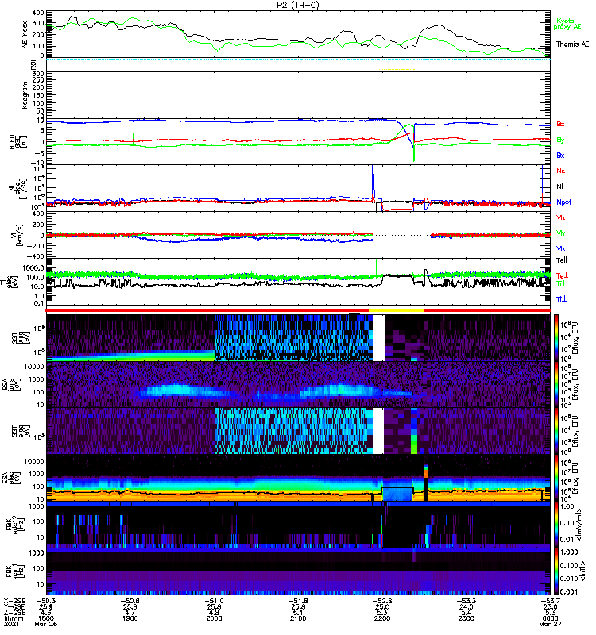
Task: Click the 2200 time tick label
Action: point(382,618)
